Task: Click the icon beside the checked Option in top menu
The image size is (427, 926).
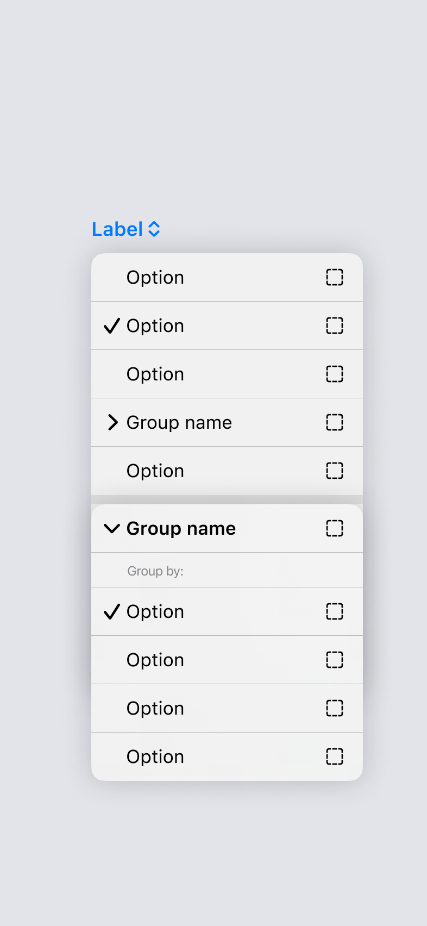Action: click(334, 326)
